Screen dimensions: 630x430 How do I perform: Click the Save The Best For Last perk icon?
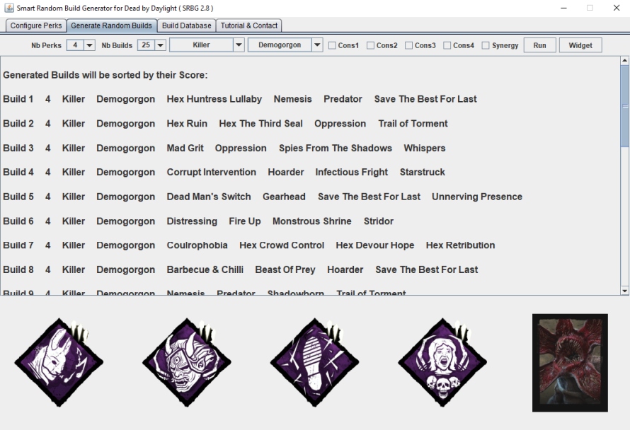tap(442, 363)
